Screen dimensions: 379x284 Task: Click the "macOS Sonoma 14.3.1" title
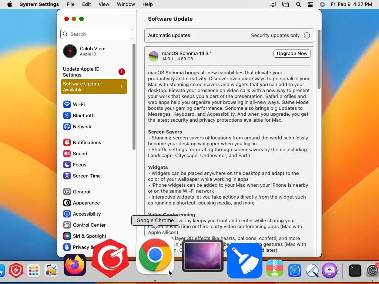point(187,53)
